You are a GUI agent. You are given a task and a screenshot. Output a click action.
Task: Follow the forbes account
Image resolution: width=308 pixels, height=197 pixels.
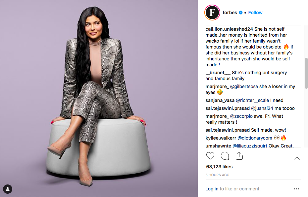pyautogui.click(x=255, y=13)
